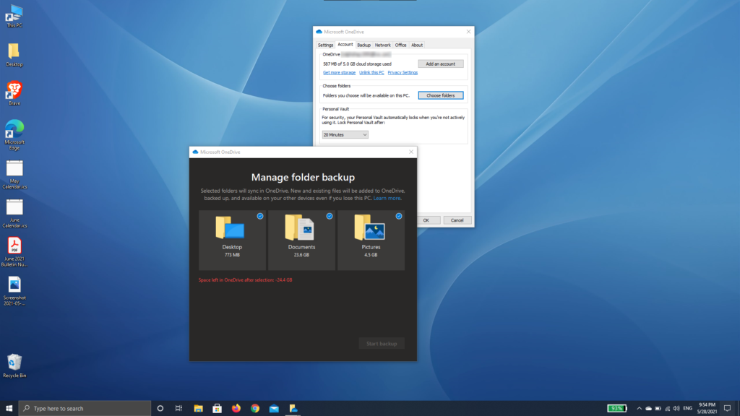The image size is (740, 416).
Task: Click the Unlink this PC link
Action: pyautogui.click(x=371, y=73)
